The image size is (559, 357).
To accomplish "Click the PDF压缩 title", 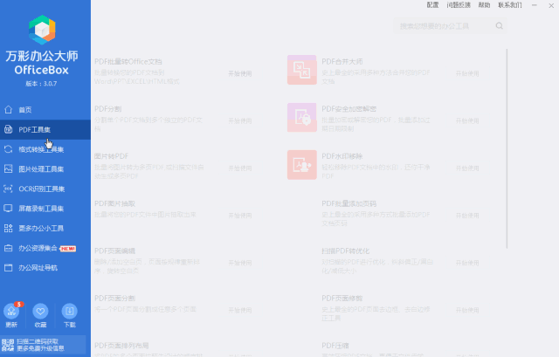I will click(x=335, y=346).
